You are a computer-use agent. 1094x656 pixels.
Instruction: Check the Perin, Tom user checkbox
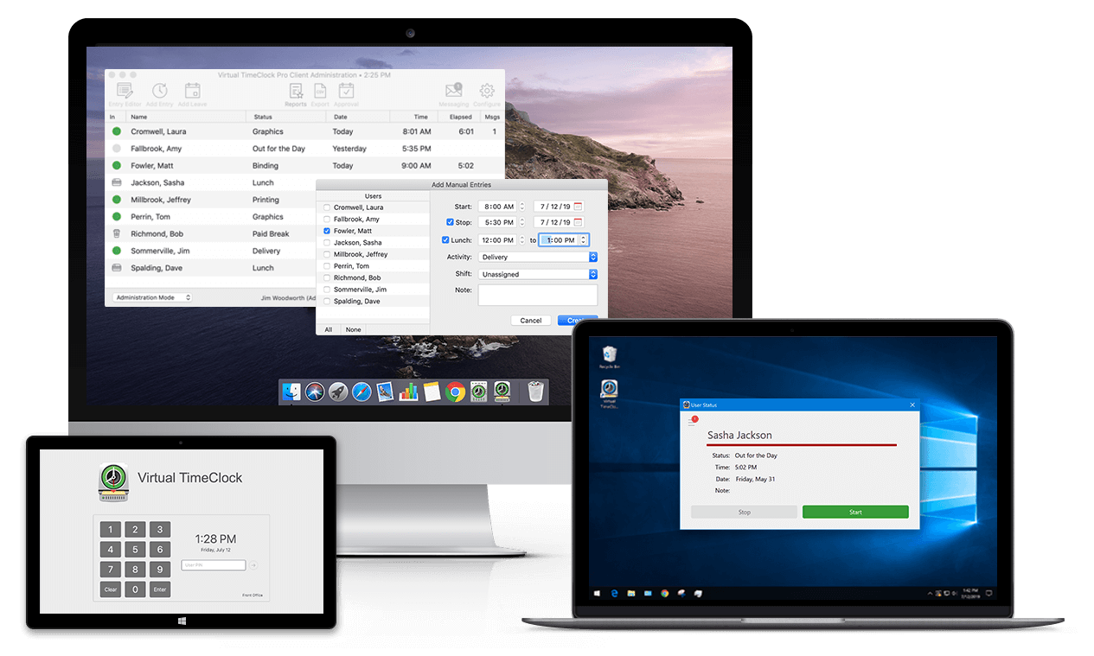326,266
